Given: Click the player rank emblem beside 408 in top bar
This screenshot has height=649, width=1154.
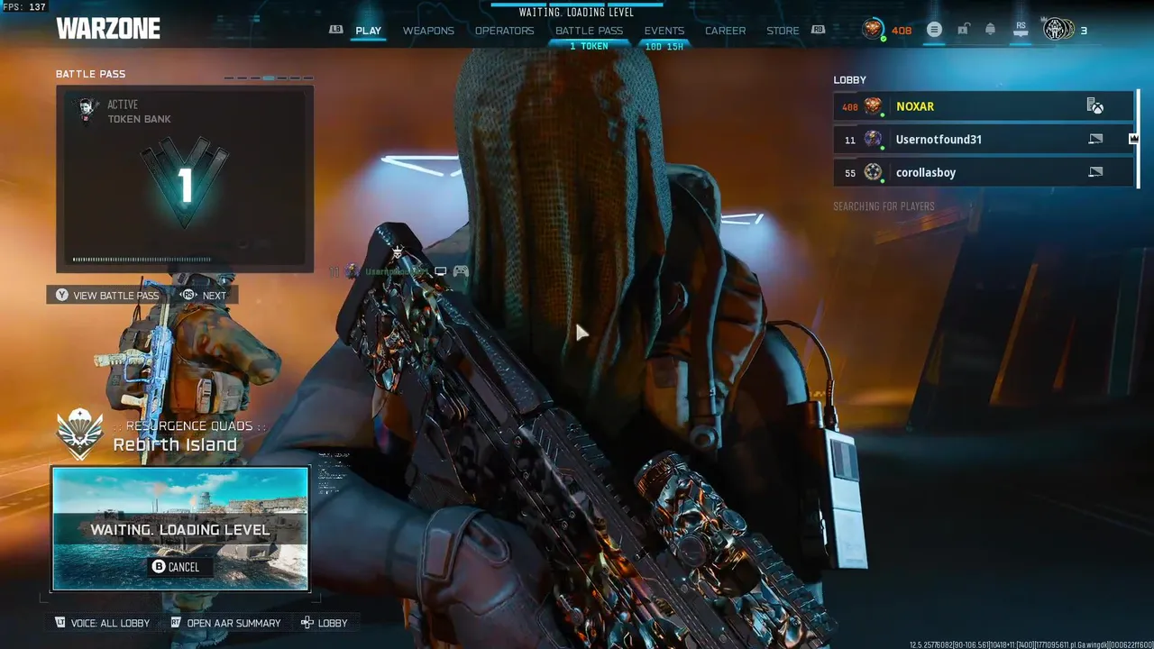Looking at the screenshot, I should tap(873, 30).
